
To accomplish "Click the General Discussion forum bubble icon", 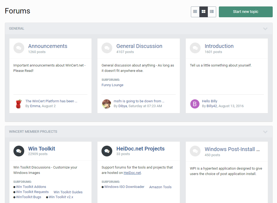I will [107, 48].
